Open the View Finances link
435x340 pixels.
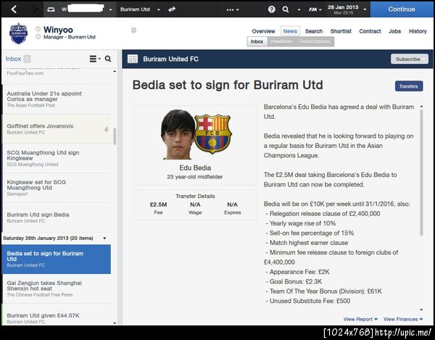[x=403, y=319]
